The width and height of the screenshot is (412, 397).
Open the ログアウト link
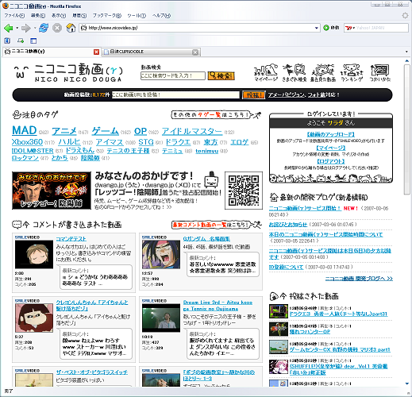point(331,161)
